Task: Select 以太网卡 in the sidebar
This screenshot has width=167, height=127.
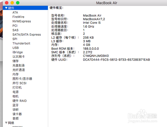Action: click(18, 57)
